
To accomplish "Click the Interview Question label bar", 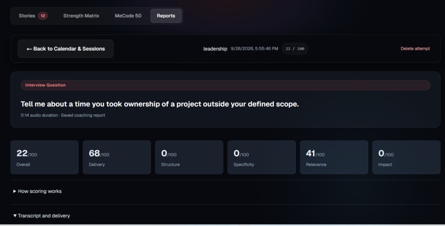I will [x=225, y=85].
